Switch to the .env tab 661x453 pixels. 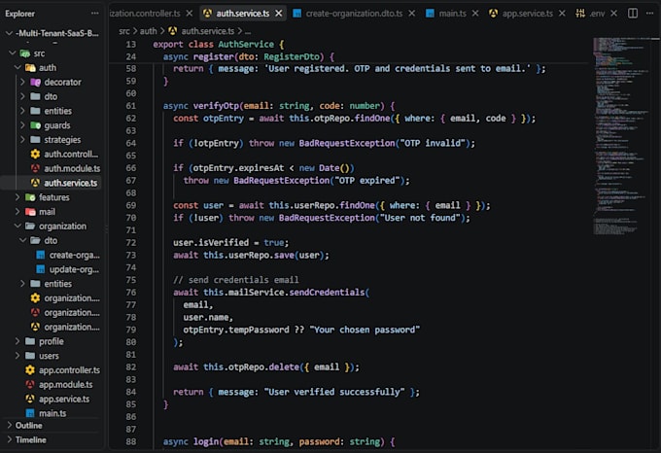pyautogui.click(x=597, y=14)
